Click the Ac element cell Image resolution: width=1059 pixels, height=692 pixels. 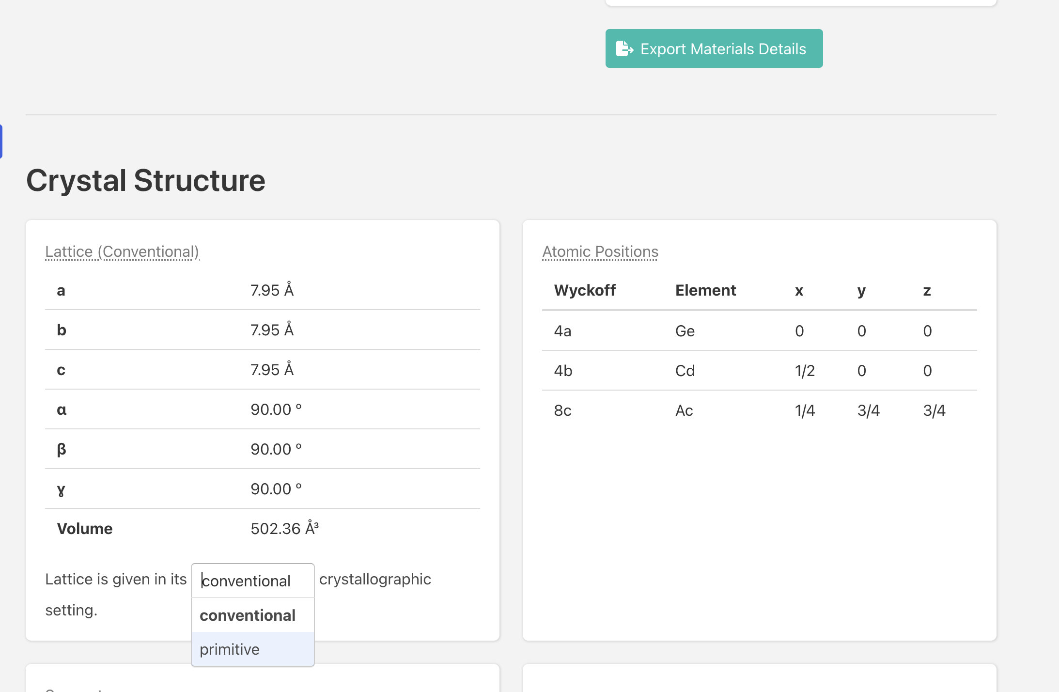tap(684, 410)
